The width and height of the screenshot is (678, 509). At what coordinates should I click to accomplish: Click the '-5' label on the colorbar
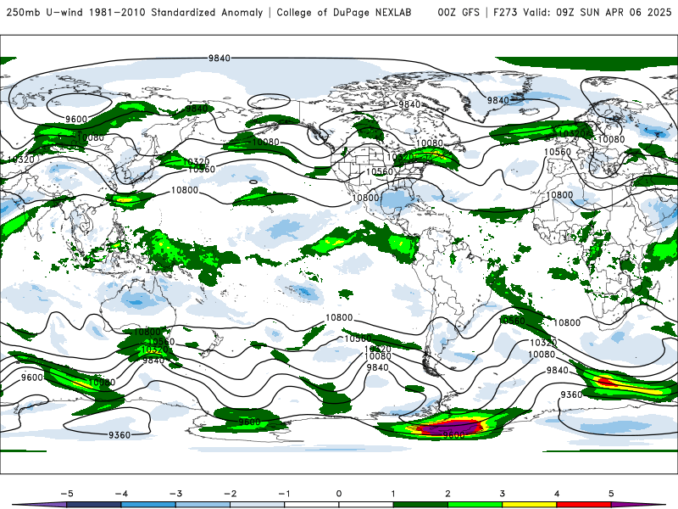coord(67,494)
